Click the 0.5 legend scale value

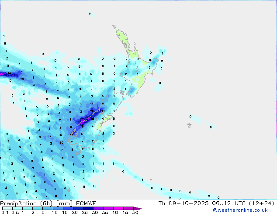[15, 212]
